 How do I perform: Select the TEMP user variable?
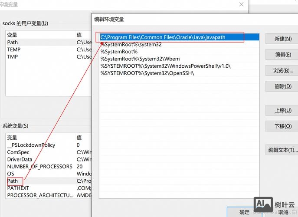coord(14,49)
